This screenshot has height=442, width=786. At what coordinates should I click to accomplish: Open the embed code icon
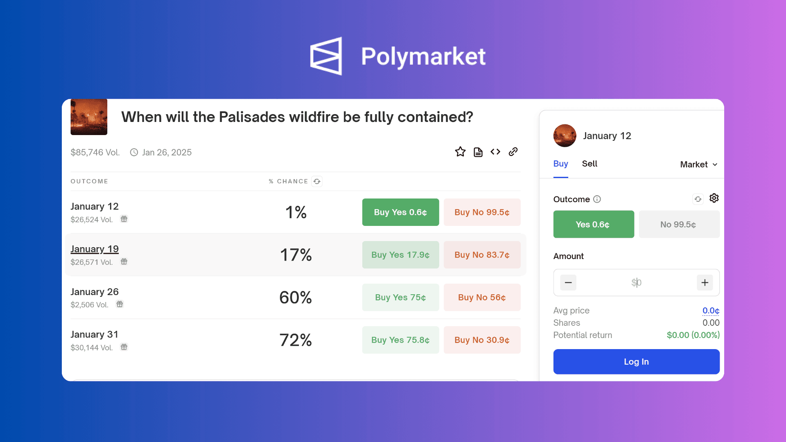pos(495,151)
